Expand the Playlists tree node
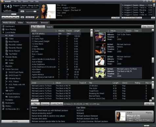Image resolution: width=156 pixels, height=127 pixels. 3,66
